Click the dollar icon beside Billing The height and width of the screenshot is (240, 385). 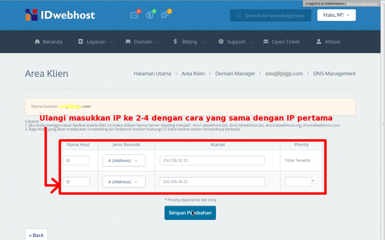pos(175,41)
